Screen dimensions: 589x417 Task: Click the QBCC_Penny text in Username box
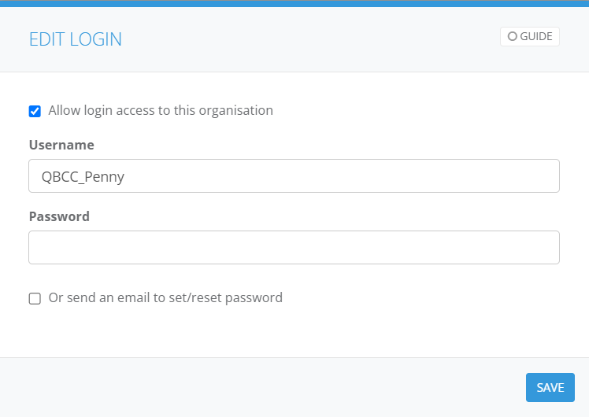pyautogui.click(x=83, y=176)
